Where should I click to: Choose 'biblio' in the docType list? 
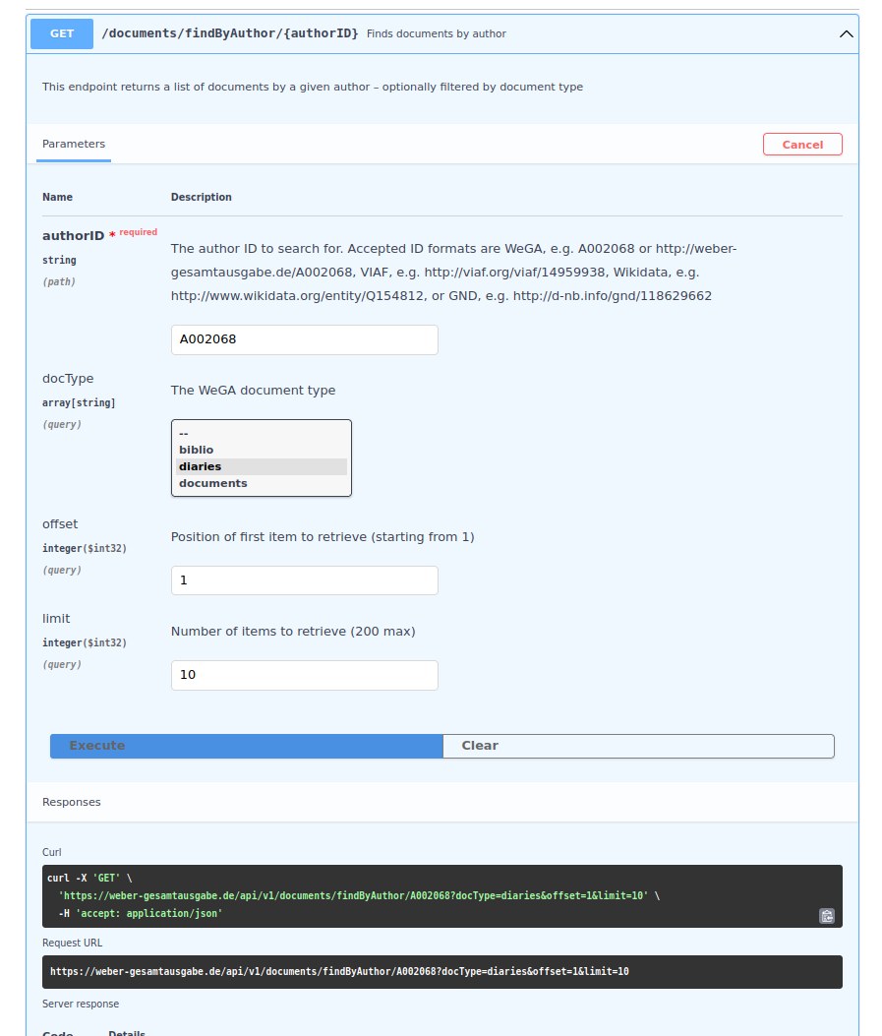pos(262,450)
